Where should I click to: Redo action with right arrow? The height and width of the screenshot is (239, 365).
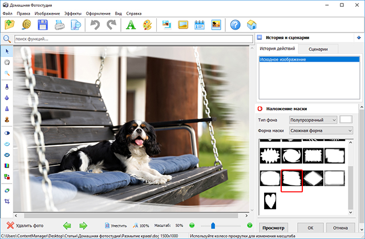pyautogui.click(x=112, y=25)
